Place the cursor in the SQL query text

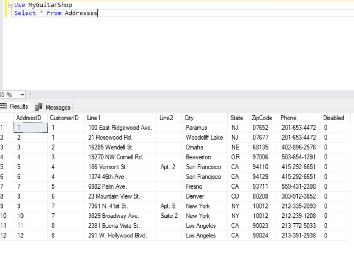(x=69, y=13)
